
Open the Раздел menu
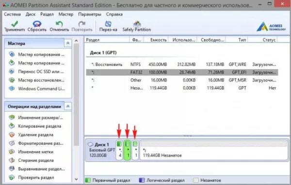[x=47, y=14]
